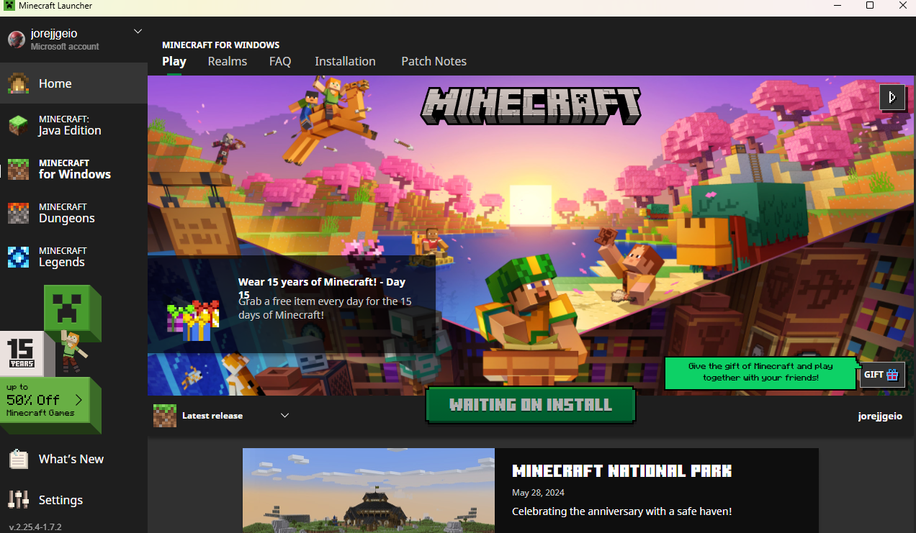Click 'Celebrating the anniversary with a safe haven!' text
Screen dimensions: 916x533
621,511
